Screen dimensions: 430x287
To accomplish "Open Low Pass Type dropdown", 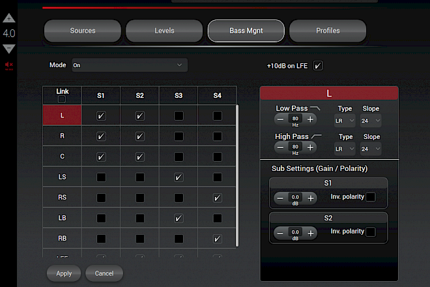I will click(x=345, y=121).
